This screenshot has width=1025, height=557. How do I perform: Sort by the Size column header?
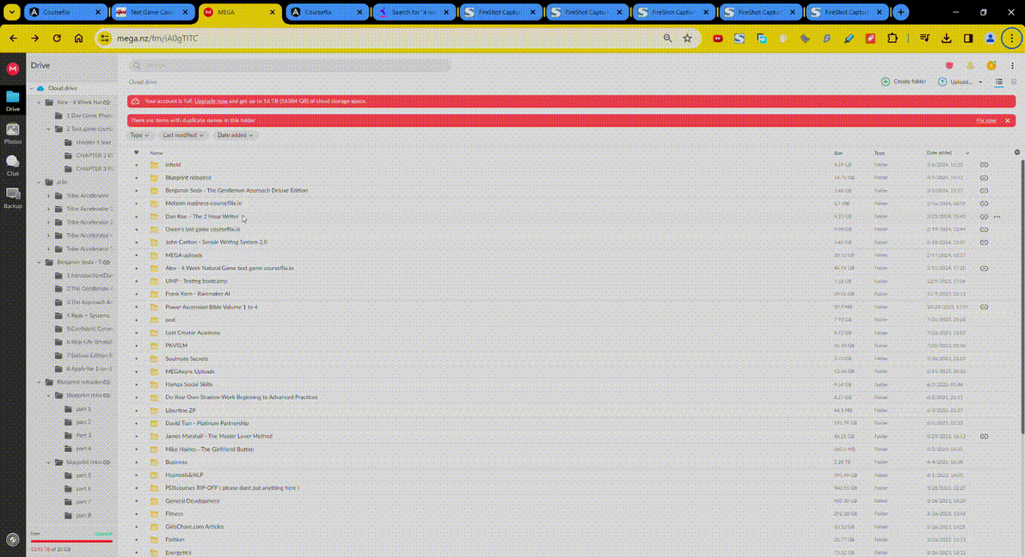[838, 152]
